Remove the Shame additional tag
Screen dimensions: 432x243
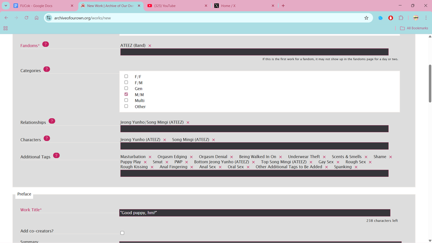coord(391,157)
